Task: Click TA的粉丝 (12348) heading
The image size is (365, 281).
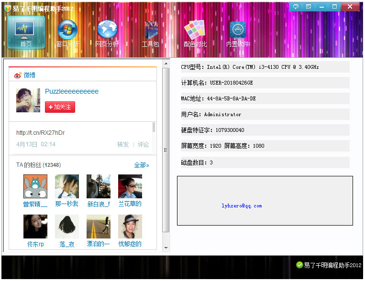Action: tap(38, 165)
